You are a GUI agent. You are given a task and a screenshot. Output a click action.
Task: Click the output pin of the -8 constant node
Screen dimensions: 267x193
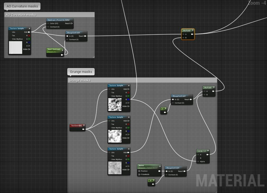153,184
